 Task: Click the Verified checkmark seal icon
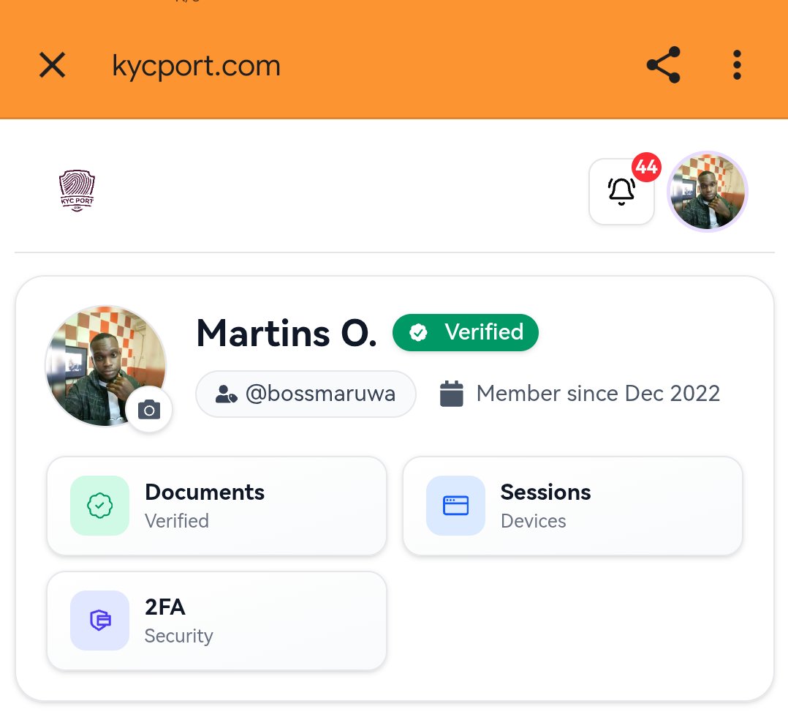tap(418, 332)
